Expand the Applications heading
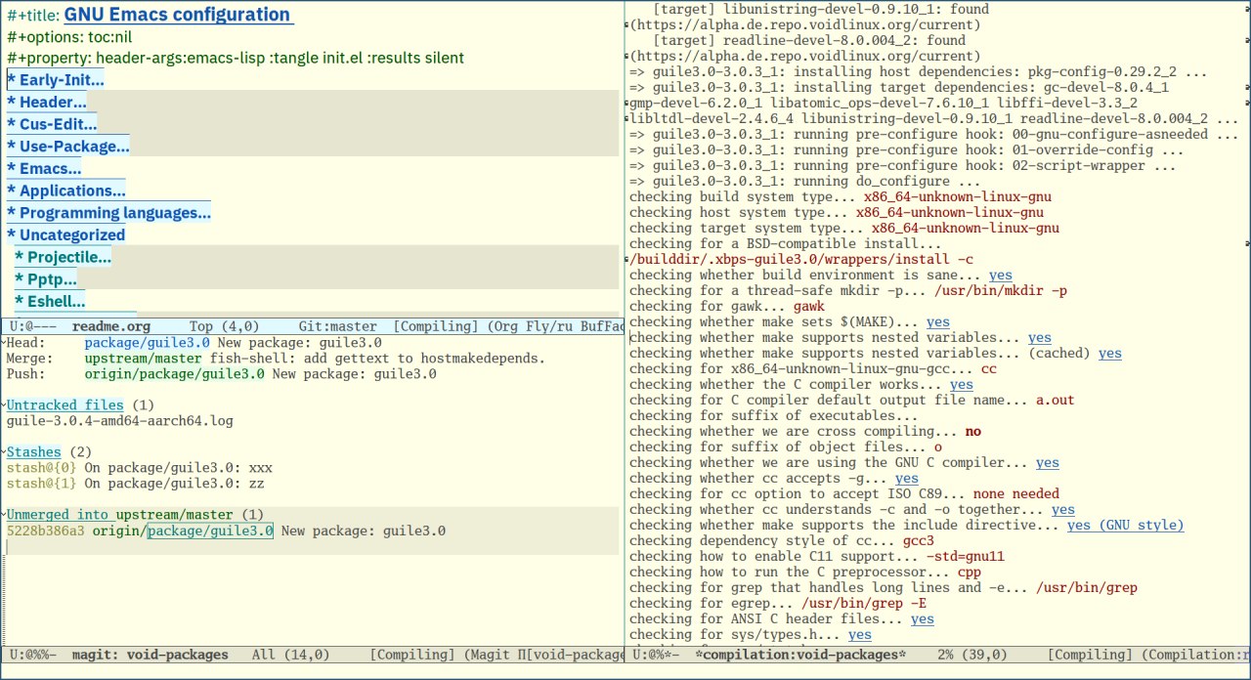The height and width of the screenshot is (680, 1251). (x=65, y=191)
